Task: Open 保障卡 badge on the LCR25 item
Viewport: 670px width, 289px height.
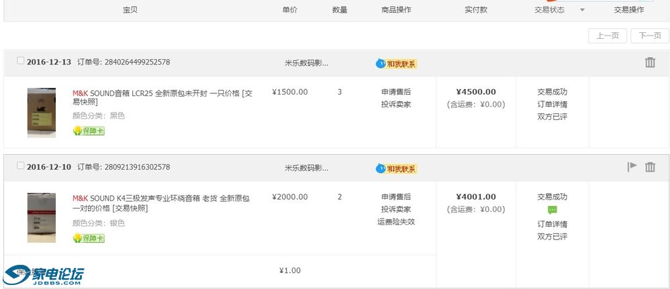Action: click(x=89, y=131)
